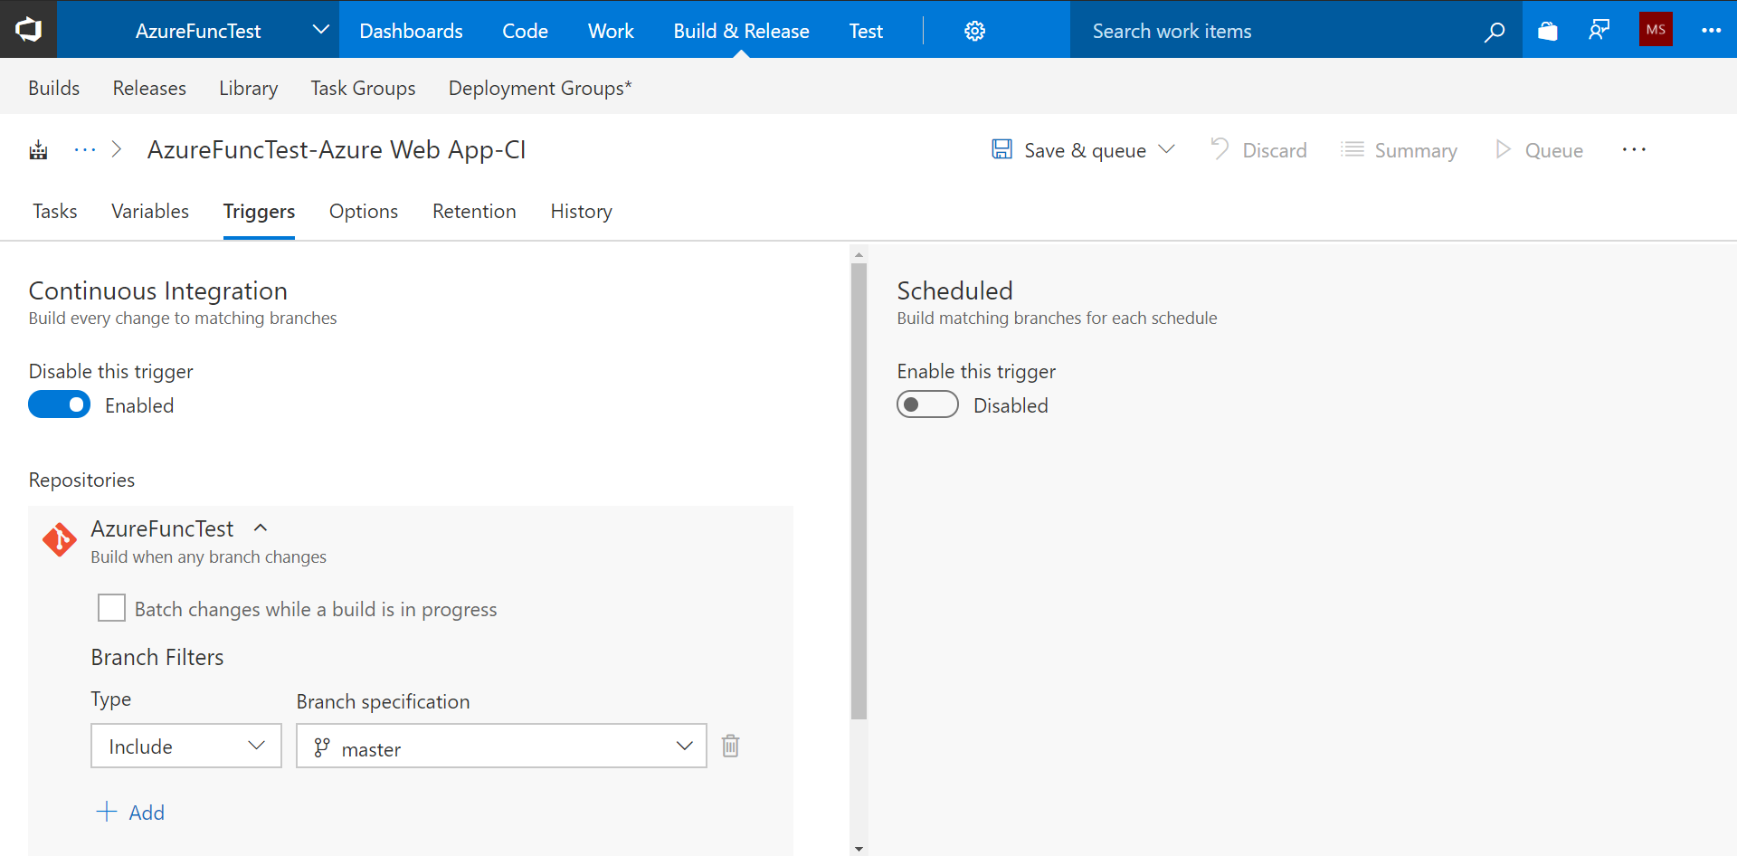The image size is (1737, 856).
Task: Enable the Scheduled trigger switch
Action: pyautogui.click(x=927, y=404)
